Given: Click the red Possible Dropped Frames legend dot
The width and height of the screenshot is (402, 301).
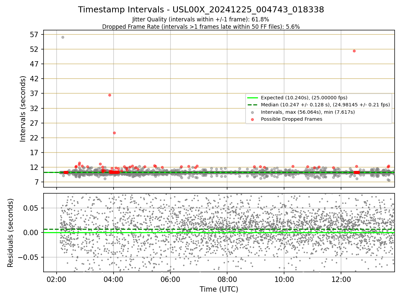Looking at the screenshot, I should tap(253, 119).
